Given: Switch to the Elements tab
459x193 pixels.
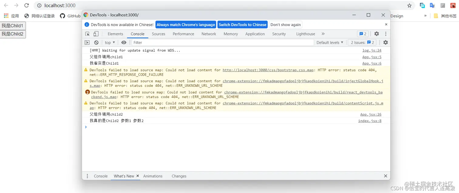Looking at the screenshot, I should pyautogui.click(x=115, y=34).
